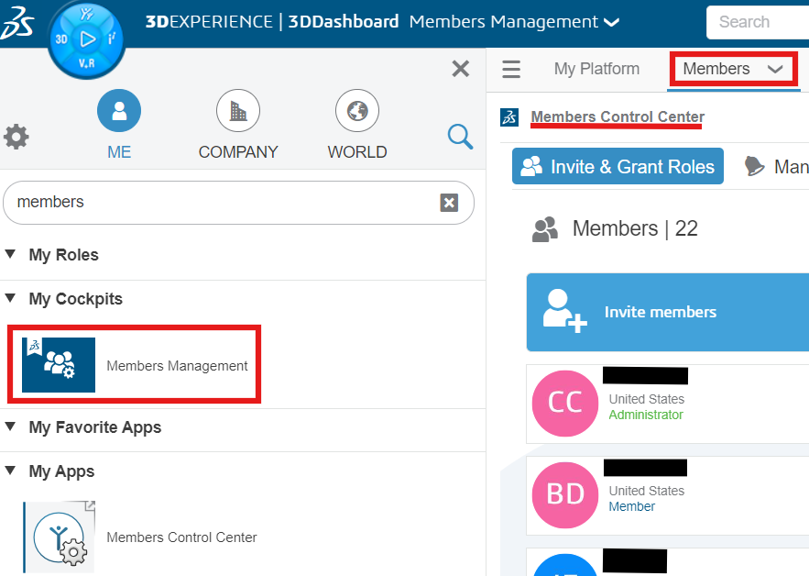Switch to the My Platform tab

tap(596, 69)
